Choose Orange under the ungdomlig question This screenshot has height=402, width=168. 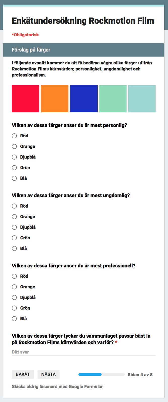pyautogui.click(x=14, y=217)
